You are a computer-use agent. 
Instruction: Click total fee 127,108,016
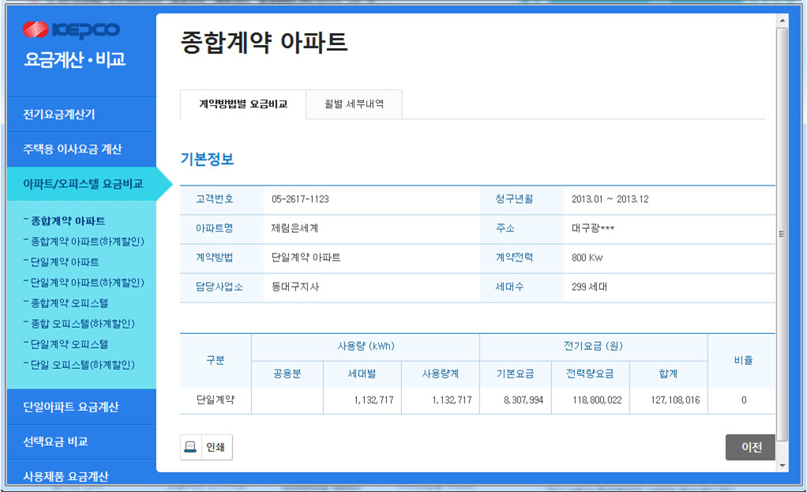click(x=675, y=400)
